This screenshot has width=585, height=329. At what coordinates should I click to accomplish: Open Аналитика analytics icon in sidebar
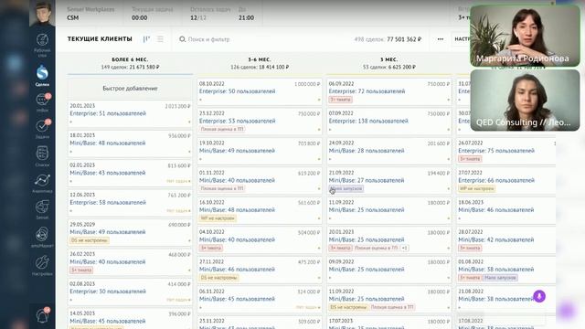click(42, 183)
